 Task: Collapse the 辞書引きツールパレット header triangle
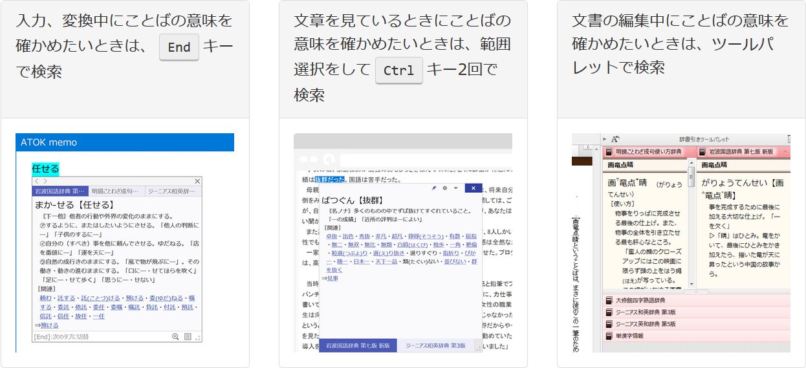point(604,139)
